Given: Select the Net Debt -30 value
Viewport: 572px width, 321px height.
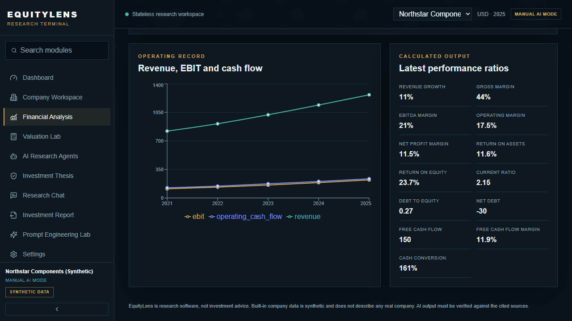Looking at the screenshot, I should [482, 211].
